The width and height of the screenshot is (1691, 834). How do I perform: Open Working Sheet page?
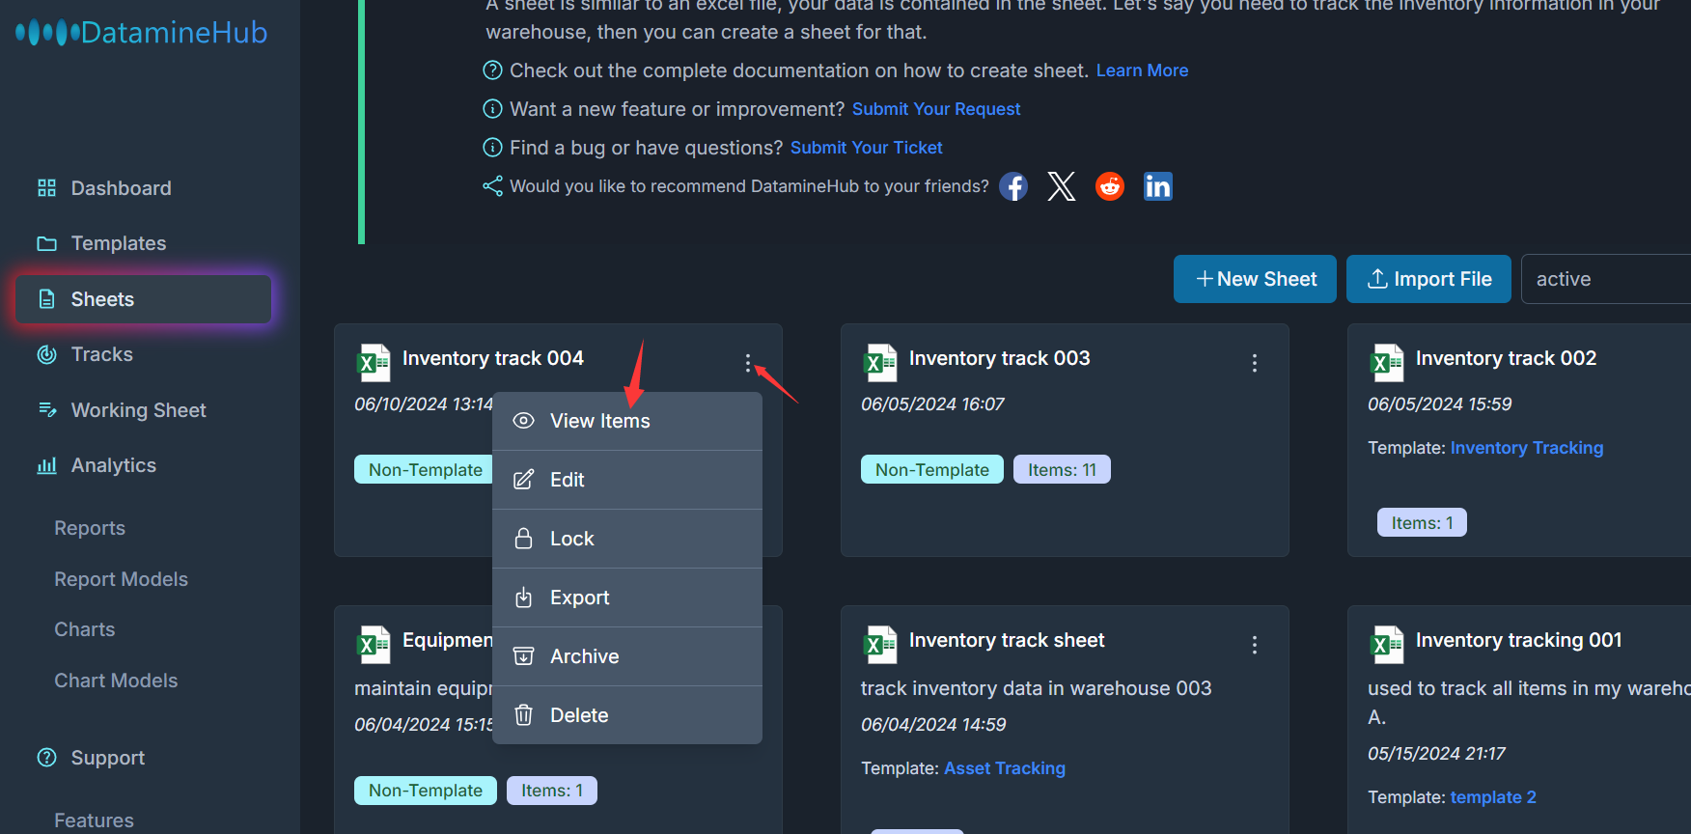coord(138,410)
